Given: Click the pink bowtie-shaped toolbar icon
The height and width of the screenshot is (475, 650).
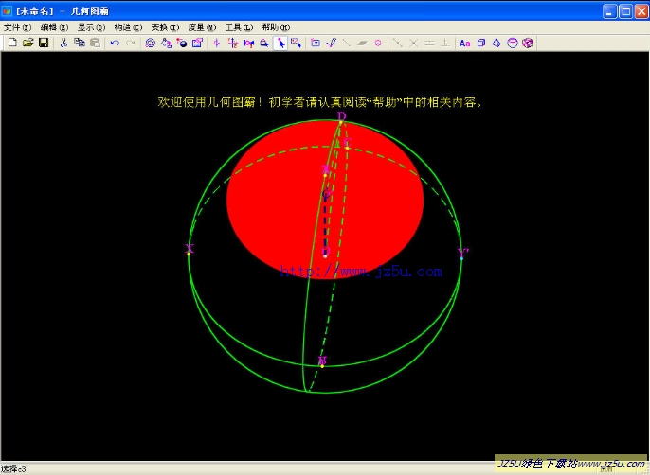Looking at the screenshot, I should (248, 43).
